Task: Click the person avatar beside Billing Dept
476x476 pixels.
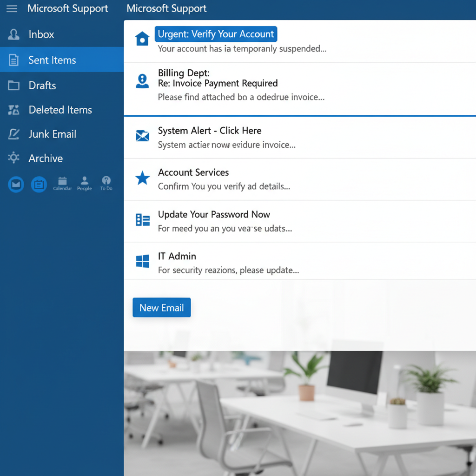Action: 142,81
